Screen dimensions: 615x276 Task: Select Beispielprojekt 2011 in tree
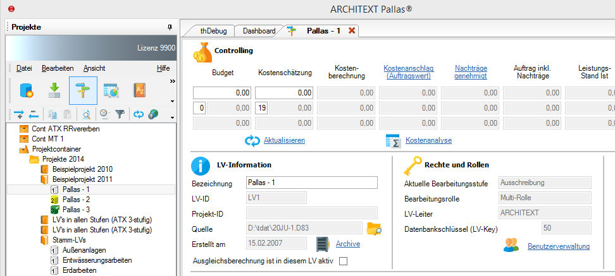82,179
